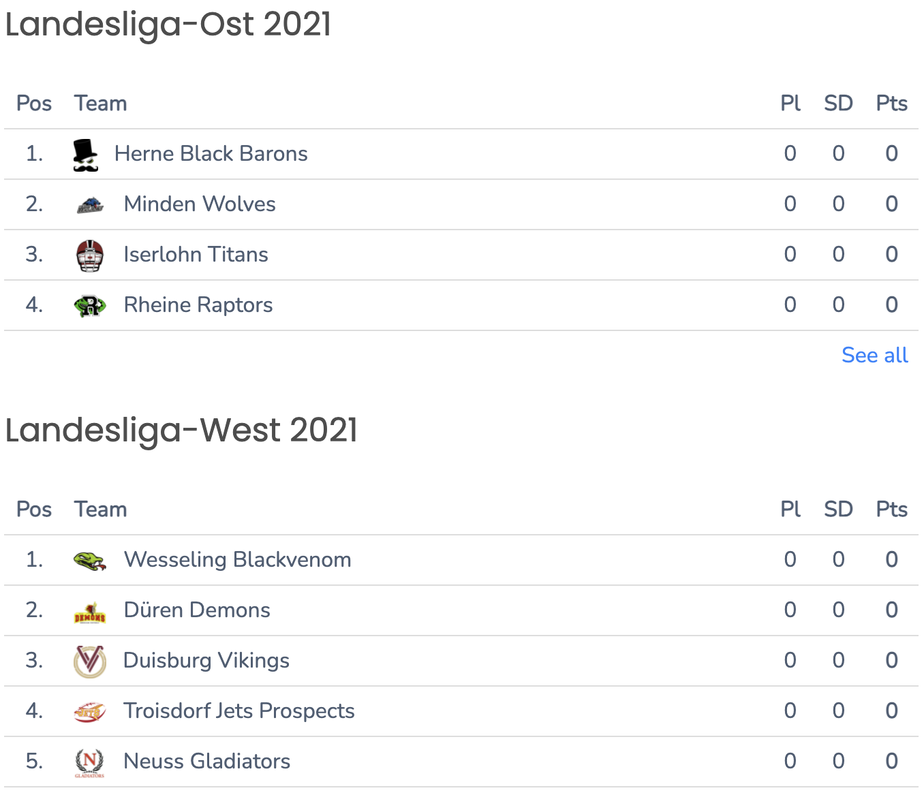Viewport: 924px width, 797px height.
Task: Click the Wesseling Blackvenom snake logo
Action: [x=90, y=561]
